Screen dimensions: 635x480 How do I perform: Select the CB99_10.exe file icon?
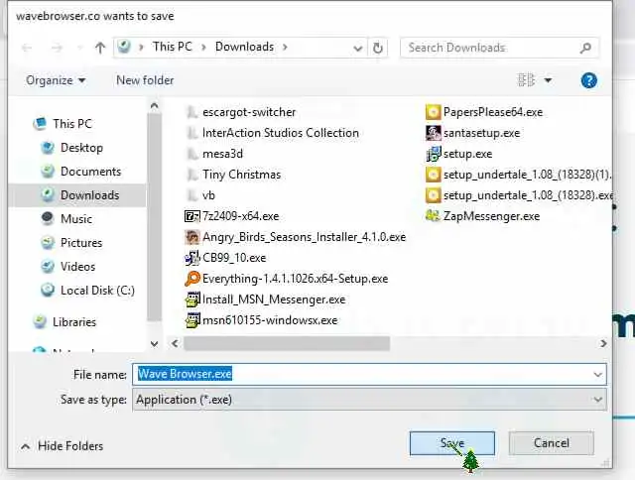coord(191,258)
